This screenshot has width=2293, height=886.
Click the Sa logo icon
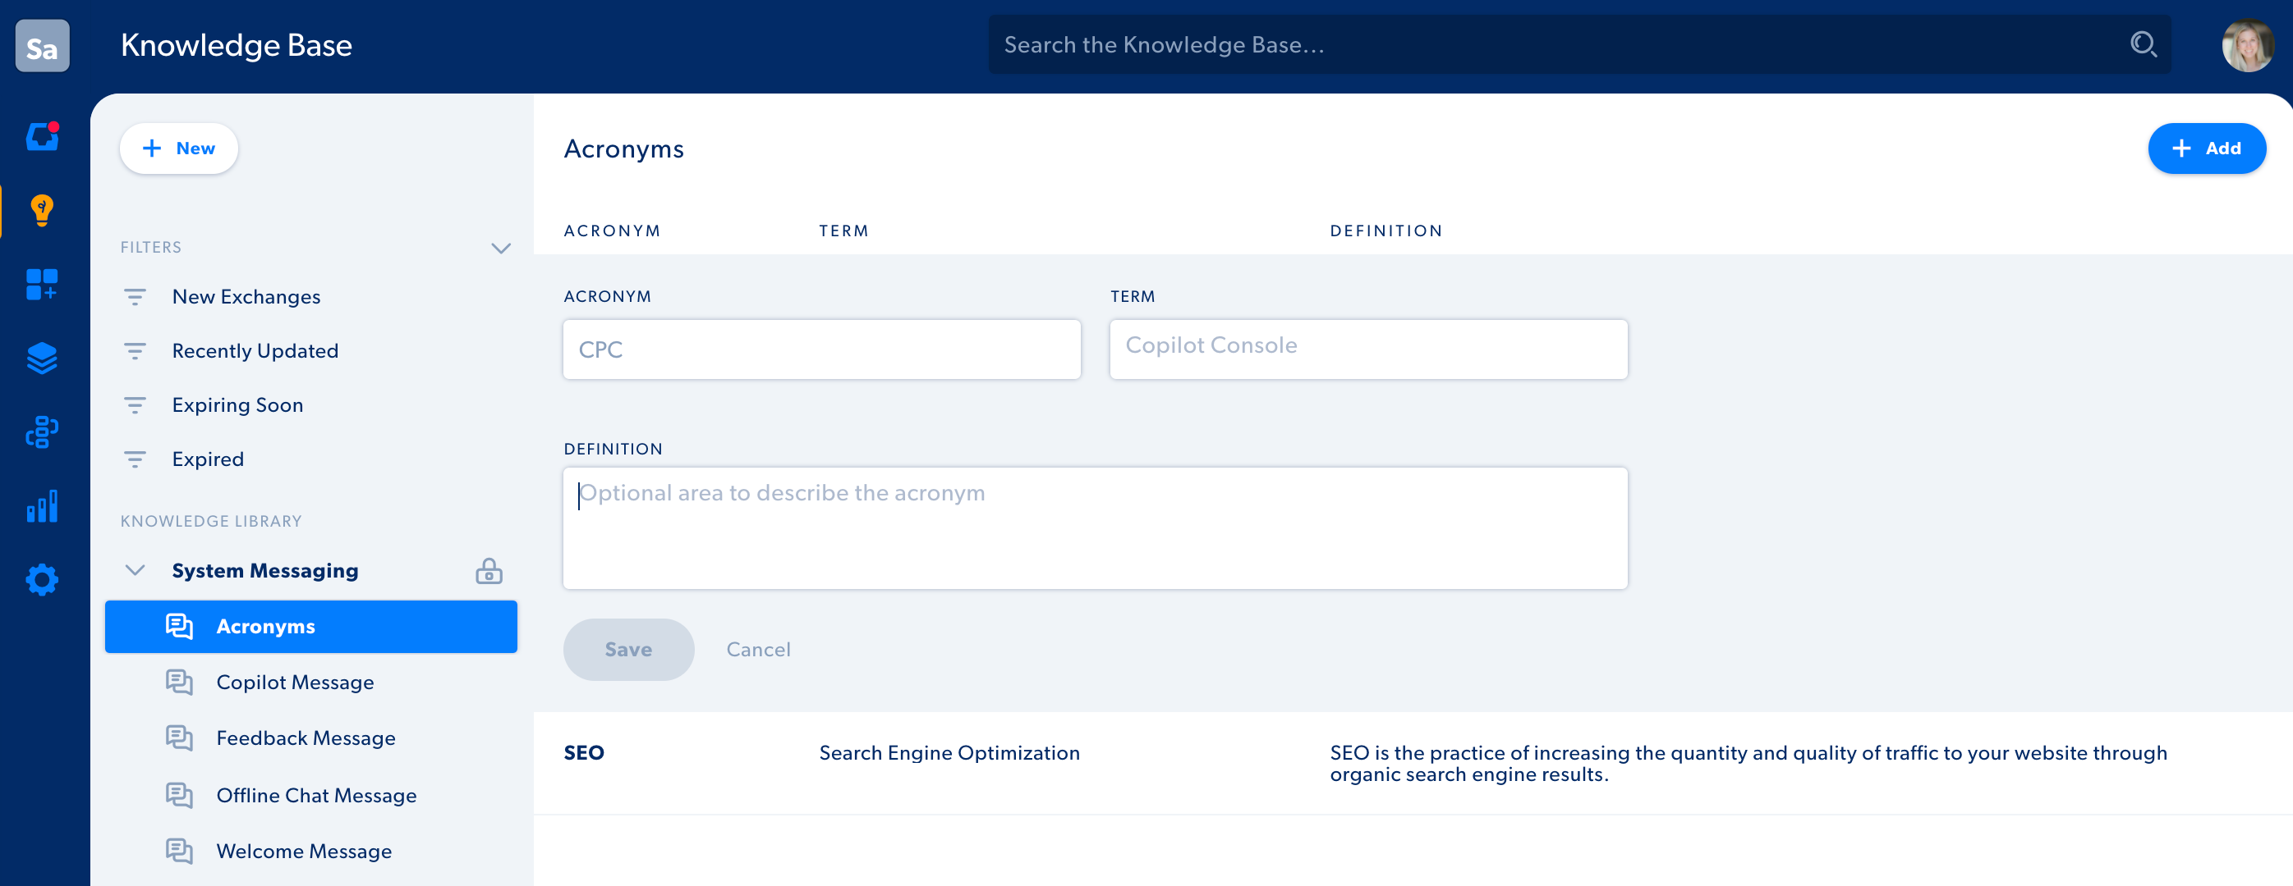point(42,45)
